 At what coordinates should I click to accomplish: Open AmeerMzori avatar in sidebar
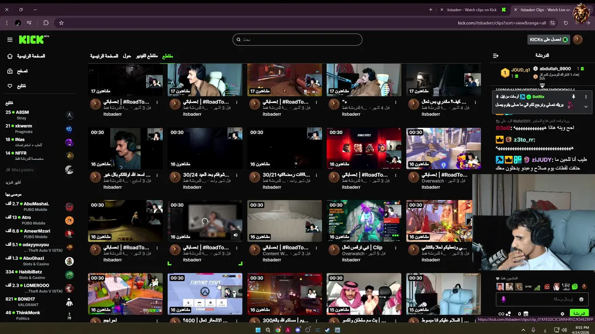(69, 234)
